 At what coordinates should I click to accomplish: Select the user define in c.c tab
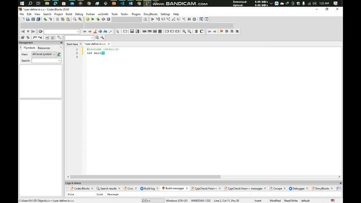(x=95, y=44)
